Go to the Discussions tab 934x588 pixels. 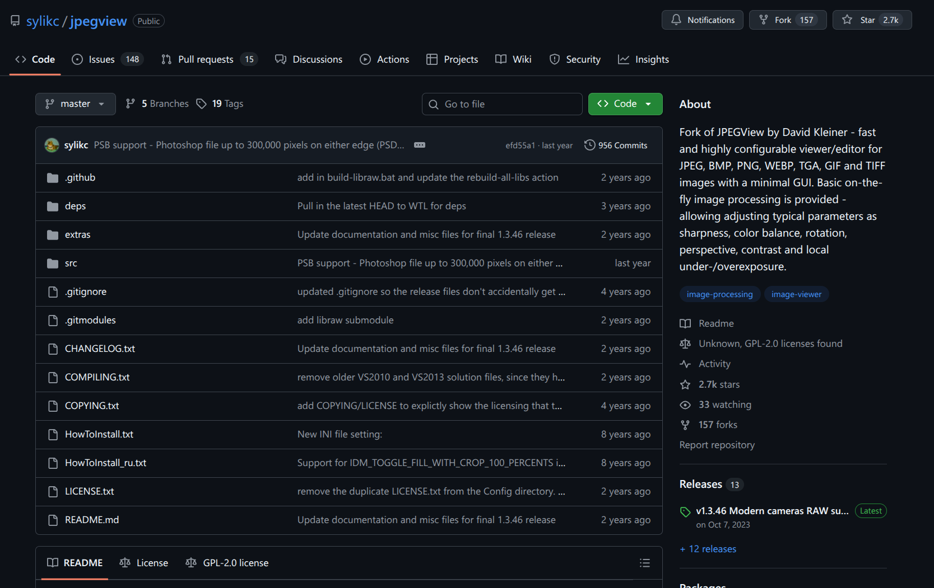point(309,59)
